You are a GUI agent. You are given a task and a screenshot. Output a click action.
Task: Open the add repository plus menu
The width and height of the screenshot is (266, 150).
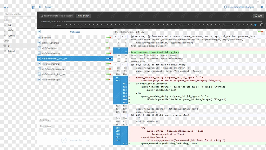tap(6, 7)
